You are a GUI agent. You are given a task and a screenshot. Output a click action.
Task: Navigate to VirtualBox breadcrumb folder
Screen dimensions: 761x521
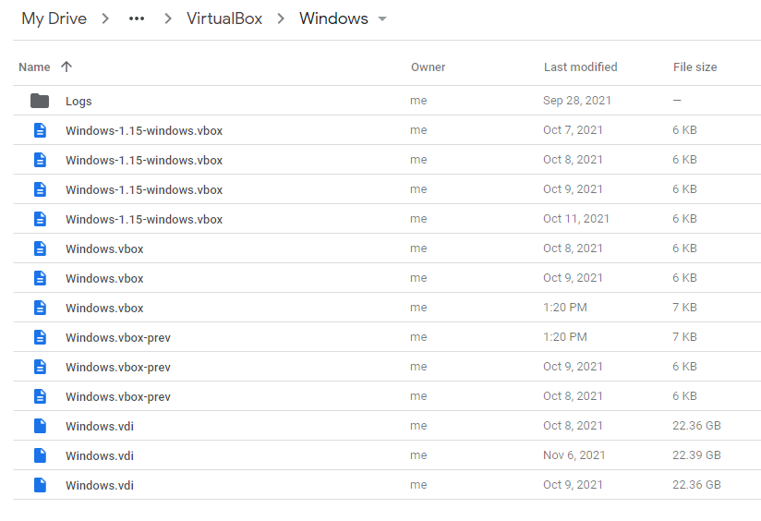[x=224, y=18]
